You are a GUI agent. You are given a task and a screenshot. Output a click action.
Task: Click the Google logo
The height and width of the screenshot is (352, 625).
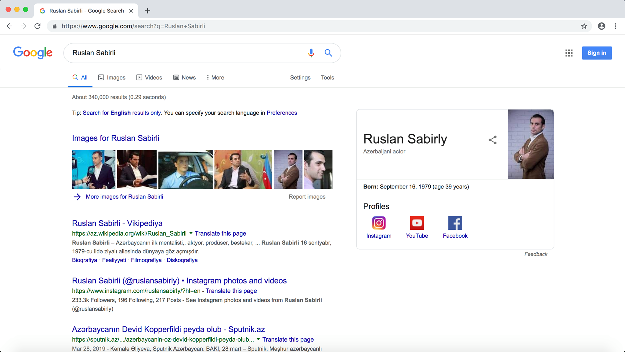pyautogui.click(x=33, y=53)
